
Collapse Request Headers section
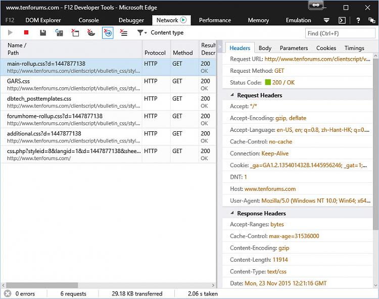pos(232,95)
